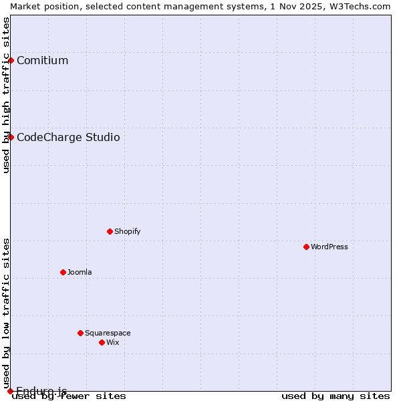Open the Shopify label text
The width and height of the screenshot is (401, 401).
127,232
